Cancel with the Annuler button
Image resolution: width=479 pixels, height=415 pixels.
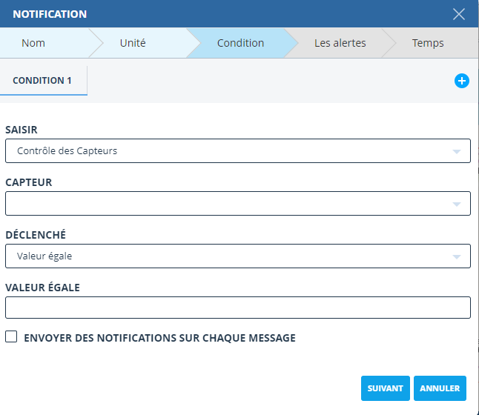(440, 388)
